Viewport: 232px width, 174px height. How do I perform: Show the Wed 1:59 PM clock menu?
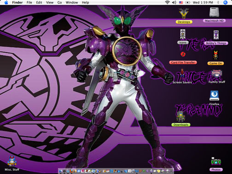pyautogui.click(x=203, y=2)
